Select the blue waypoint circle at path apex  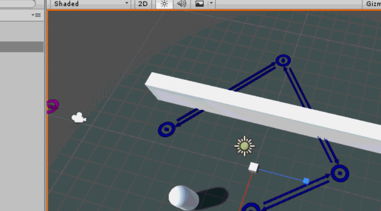[x=283, y=61]
